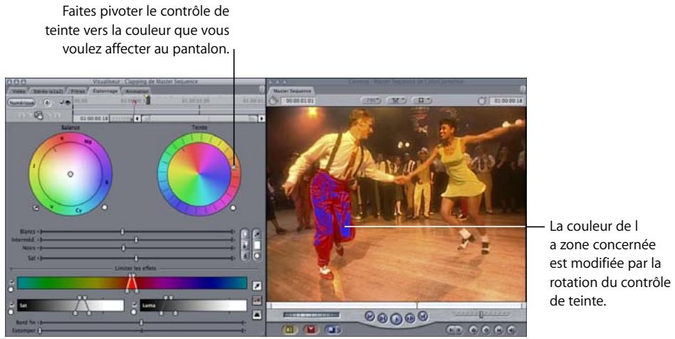675x339 pixels.
Task: Toggle the filter enable checkbox with eye
Action: [65, 103]
